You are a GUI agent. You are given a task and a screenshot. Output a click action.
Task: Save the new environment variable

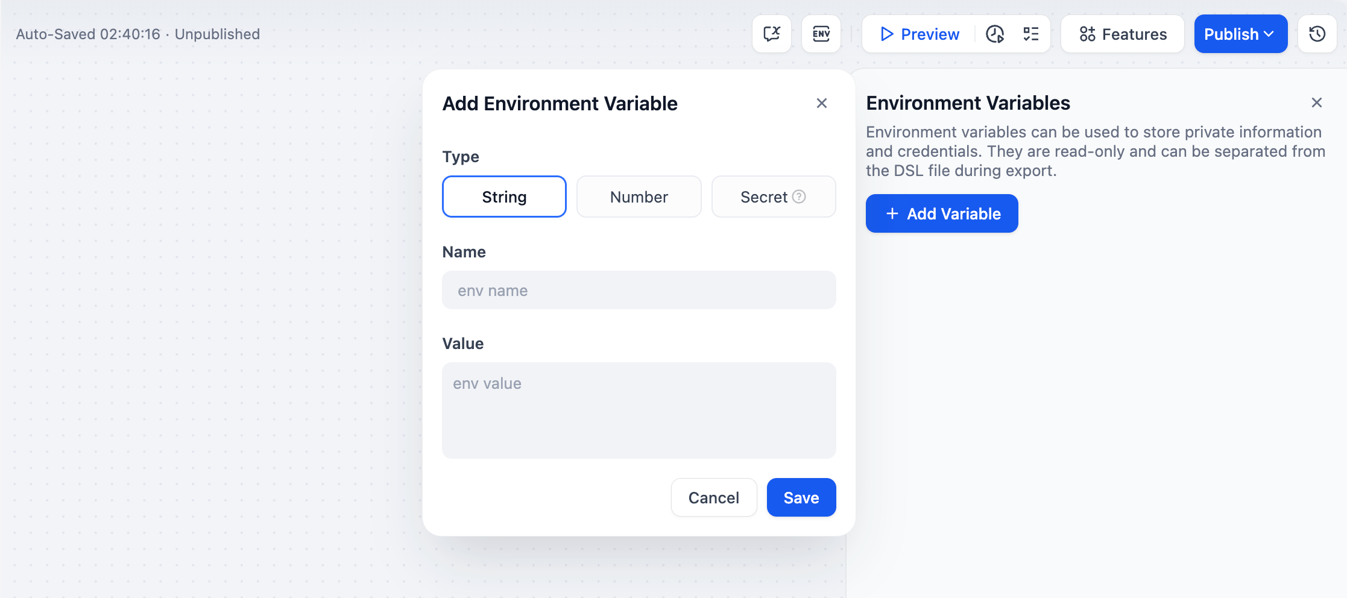[x=801, y=497]
